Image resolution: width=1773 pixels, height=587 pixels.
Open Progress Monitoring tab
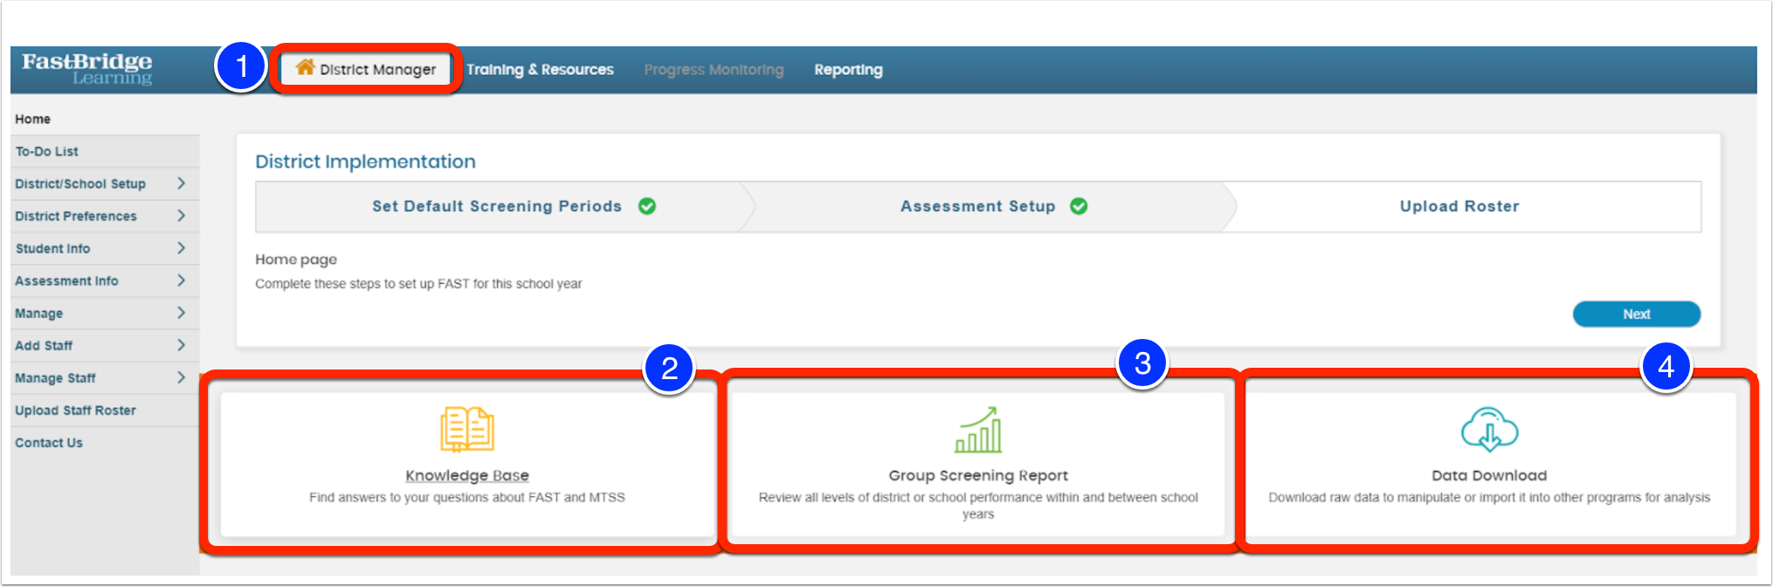coord(714,70)
